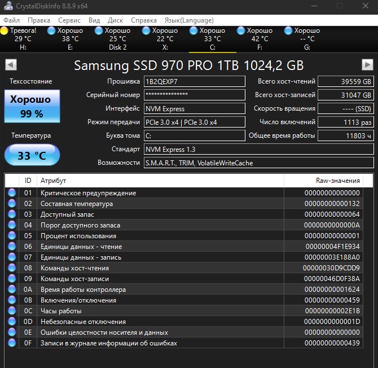
Task: Click the Стандарт field NVM Express 1.3
Action: (259, 149)
